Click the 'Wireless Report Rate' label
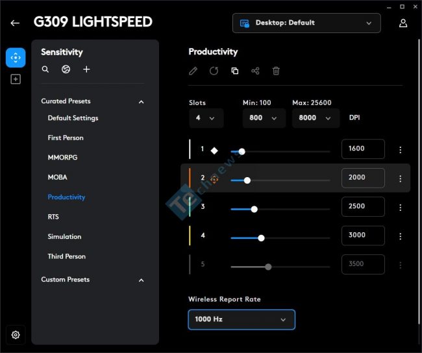Screen dimensions: 422x353 pos(225,299)
